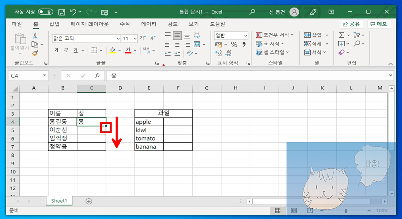Click the Borders icon
This screenshot has height=219, width=402.
click(94, 50)
